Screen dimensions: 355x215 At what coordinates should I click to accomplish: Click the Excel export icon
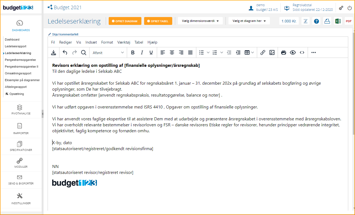(x=338, y=21)
